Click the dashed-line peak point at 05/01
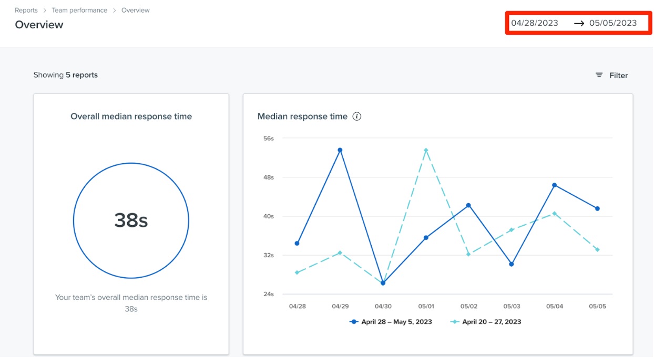 [x=426, y=150]
